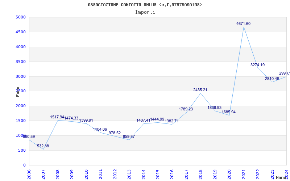
Task: Click the 2006 x-axis year label
Action: tap(29, 174)
